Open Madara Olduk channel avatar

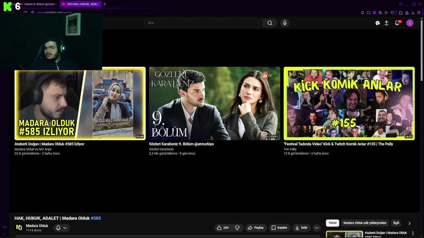(19, 227)
